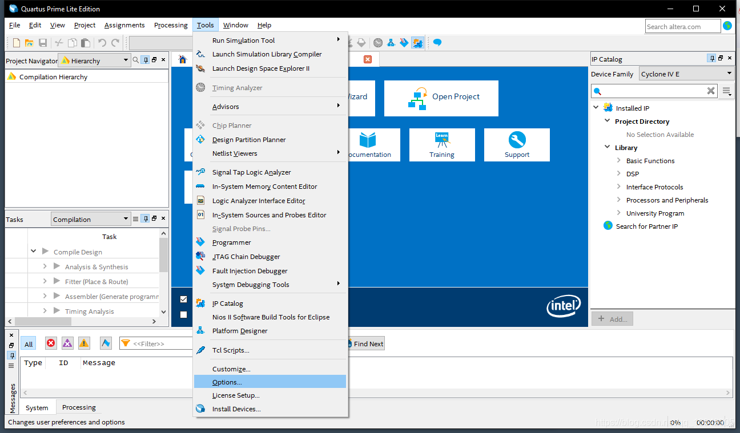Clear the IP Catalog search with X

[x=711, y=91]
